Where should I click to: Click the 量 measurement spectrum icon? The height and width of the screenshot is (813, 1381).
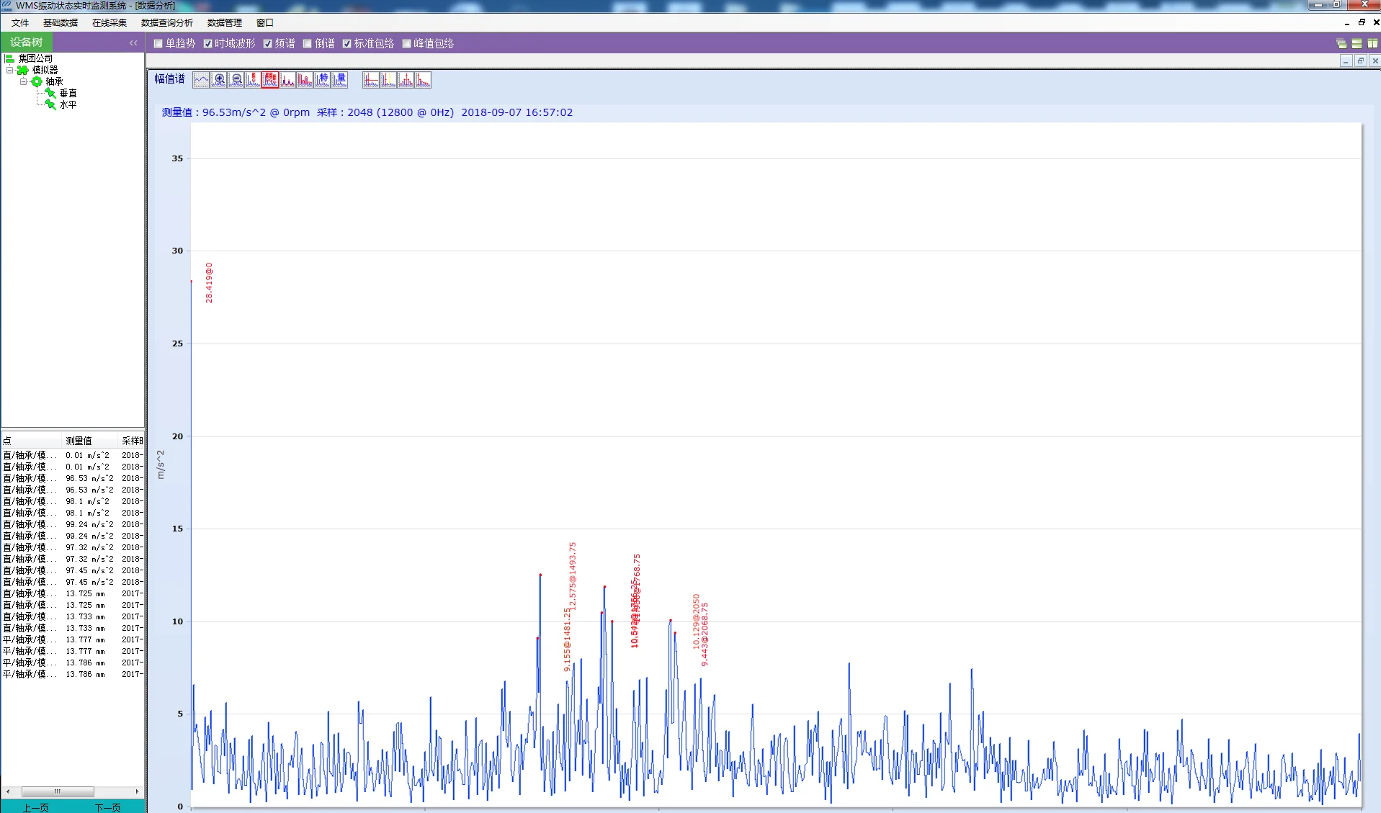point(340,80)
